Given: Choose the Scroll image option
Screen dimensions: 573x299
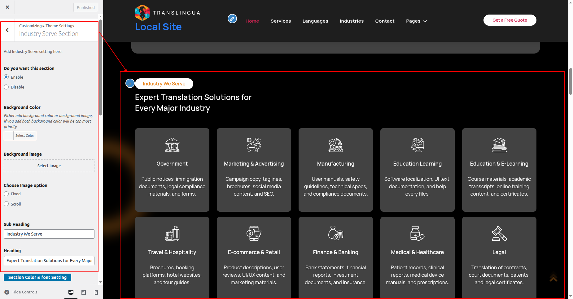Looking at the screenshot, I should 6,204.
